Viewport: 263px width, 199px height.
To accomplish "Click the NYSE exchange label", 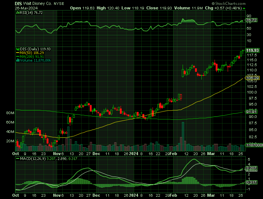I will [59, 4].
